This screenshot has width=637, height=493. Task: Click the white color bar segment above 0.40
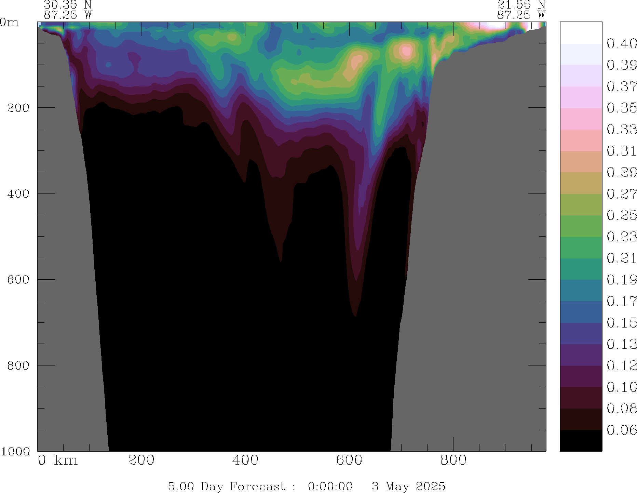pyautogui.click(x=581, y=33)
